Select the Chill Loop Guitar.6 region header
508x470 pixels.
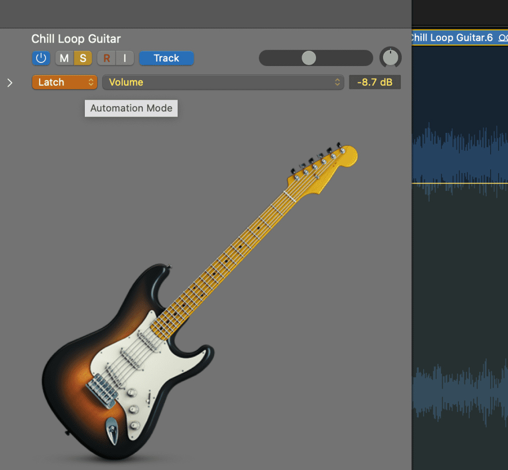coord(460,38)
